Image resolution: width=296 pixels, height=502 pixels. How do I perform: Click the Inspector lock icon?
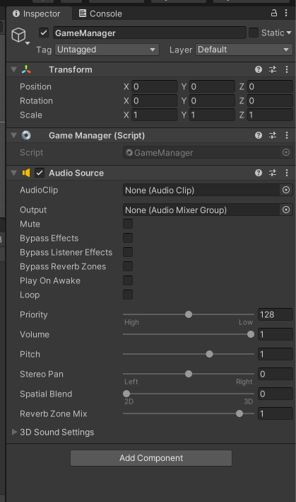(274, 13)
